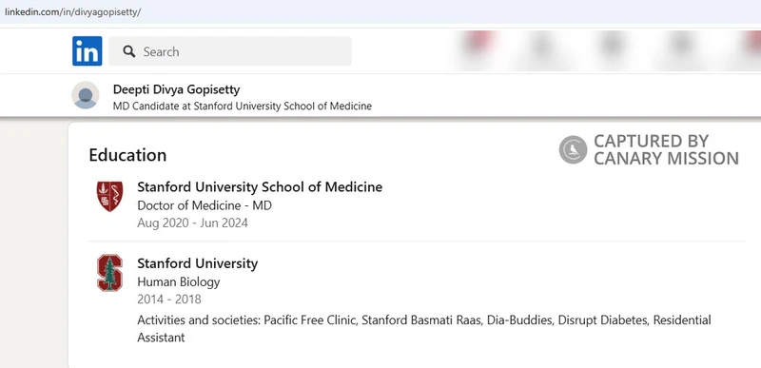Open the Deepti Divya Gopisetty profile name

[x=176, y=89]
